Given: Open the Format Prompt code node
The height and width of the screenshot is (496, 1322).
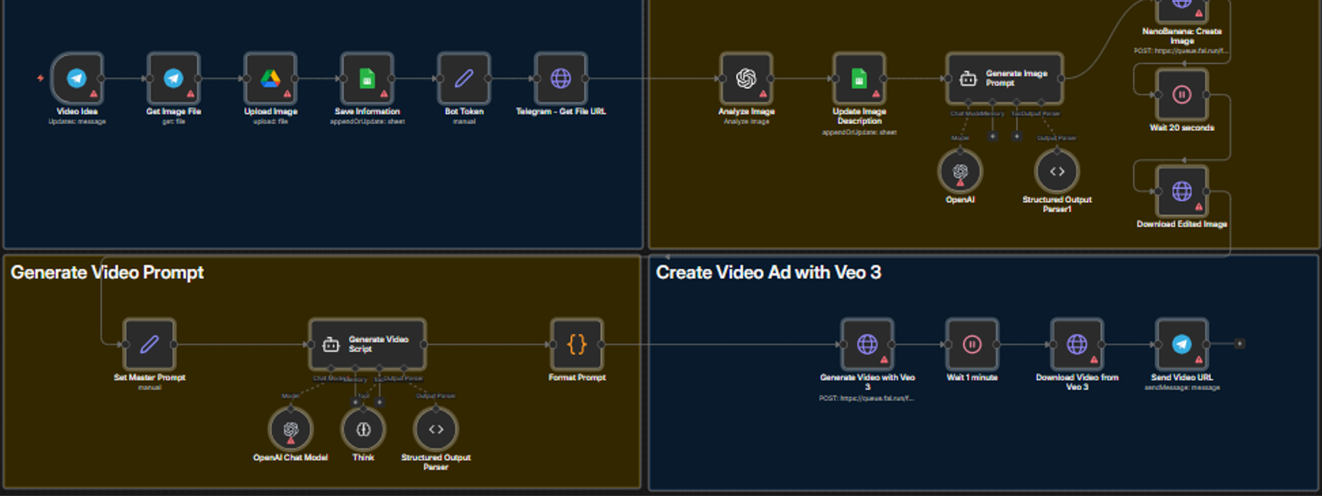Looking at the screenshot, I should [577, 344].
